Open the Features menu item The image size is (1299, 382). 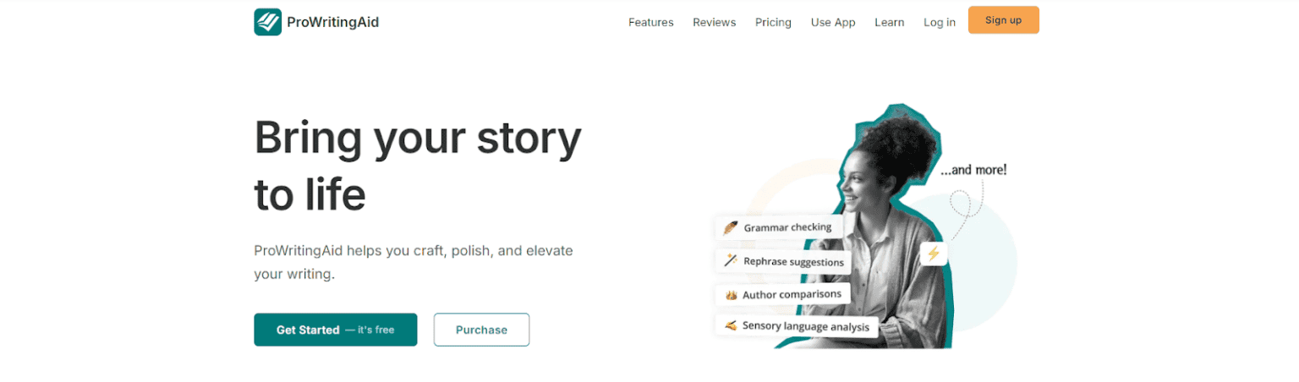650,22
